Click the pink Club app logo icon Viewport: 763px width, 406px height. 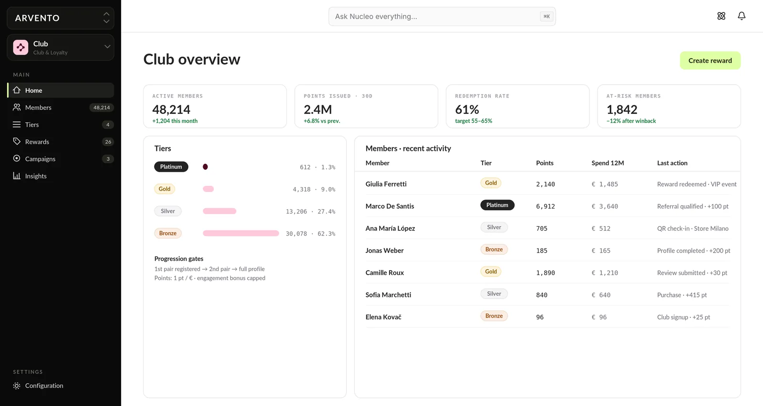[x=21, y=47]
